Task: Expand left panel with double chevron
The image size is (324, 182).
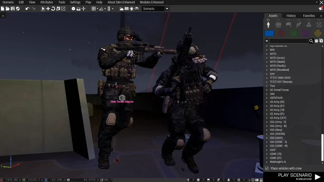Action: pyautogui.click(x=3, y=16)
